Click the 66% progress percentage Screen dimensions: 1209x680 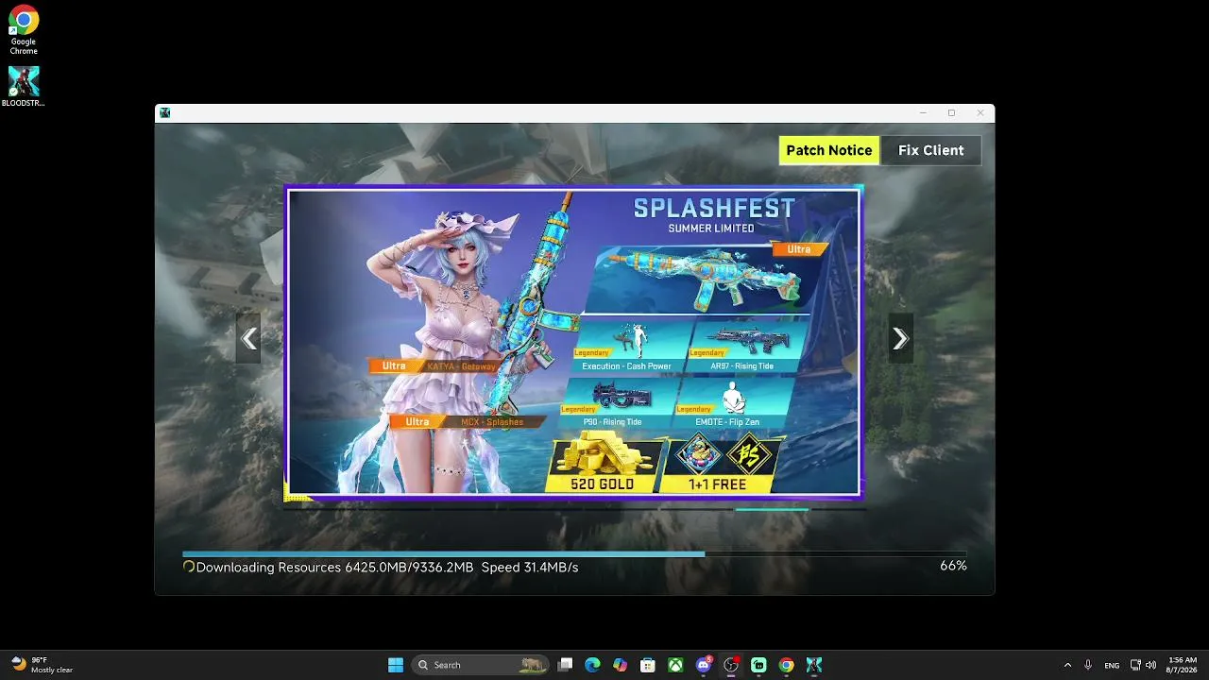pyautogui.click(x=953, y=566)
